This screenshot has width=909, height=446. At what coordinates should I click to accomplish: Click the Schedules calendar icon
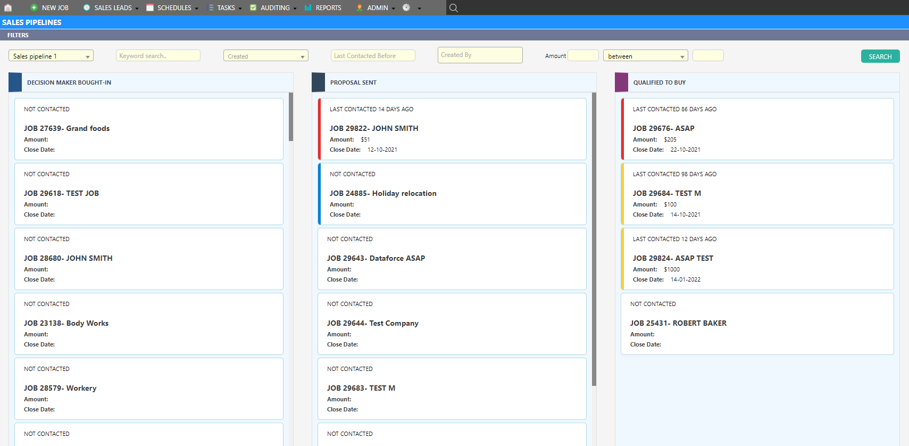150,7
